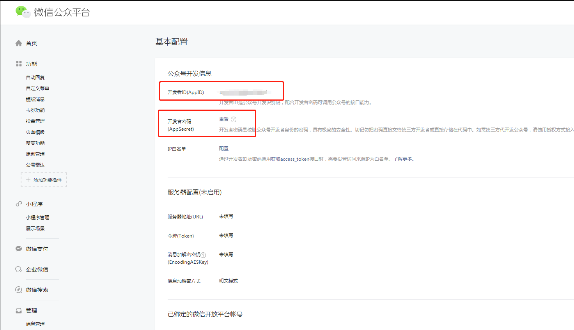574x330 pixels.
Task: Click 服务器配置(未启用) heading
Action: 195,192
